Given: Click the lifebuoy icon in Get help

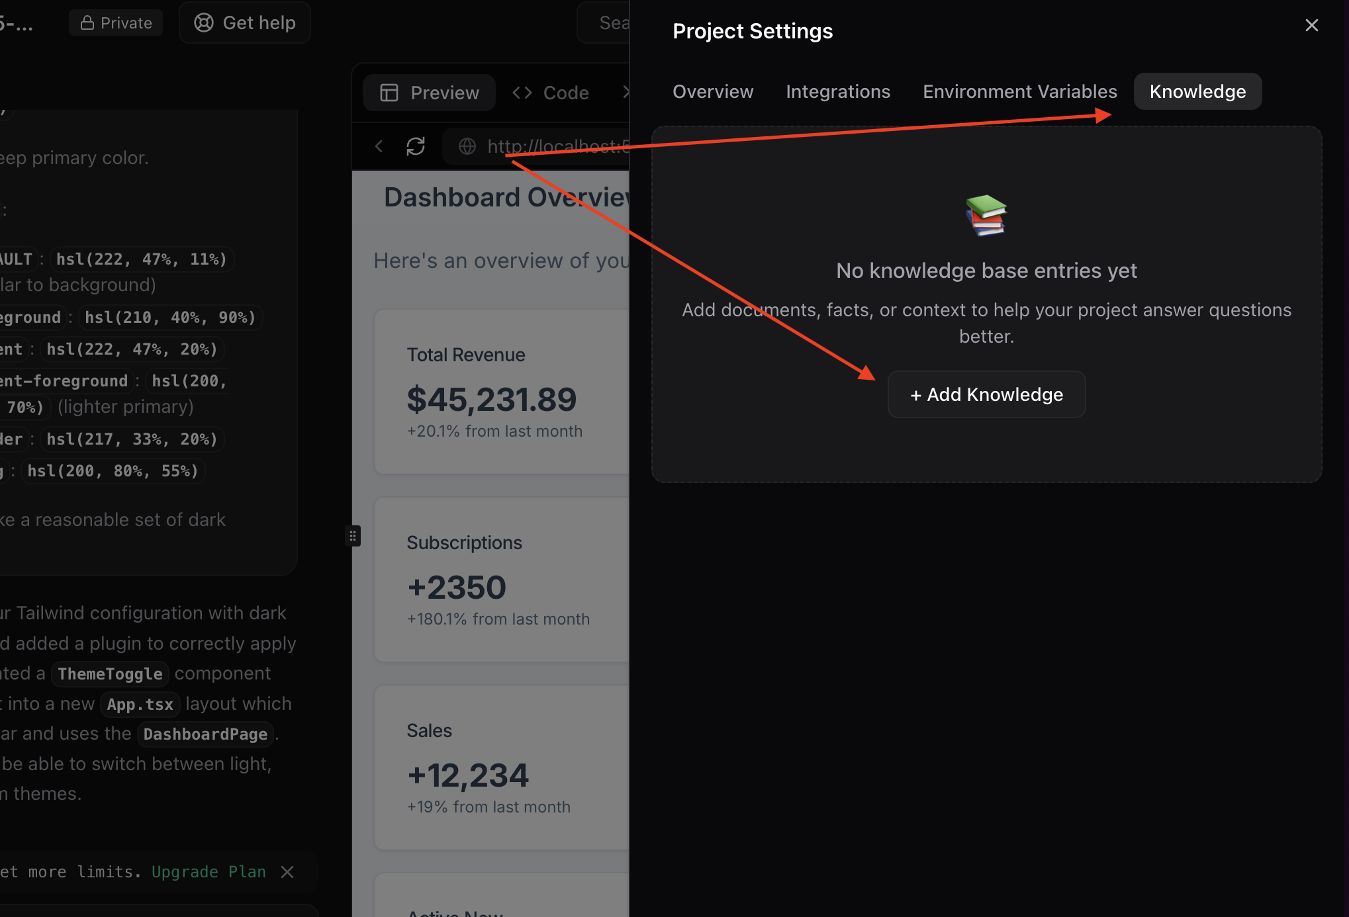Looking at the screenshot, I should 204,22.
